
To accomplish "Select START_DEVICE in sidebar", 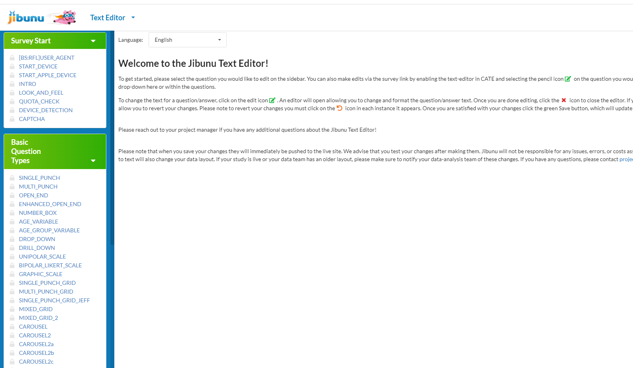I will (x=38, y=66).
